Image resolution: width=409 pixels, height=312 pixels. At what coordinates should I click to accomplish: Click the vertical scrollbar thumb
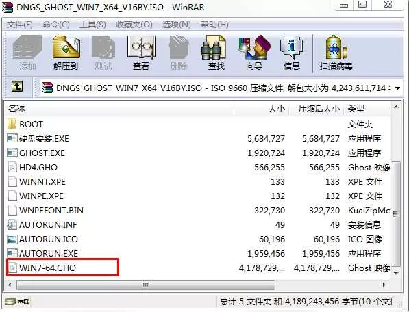tap(396, 214)
